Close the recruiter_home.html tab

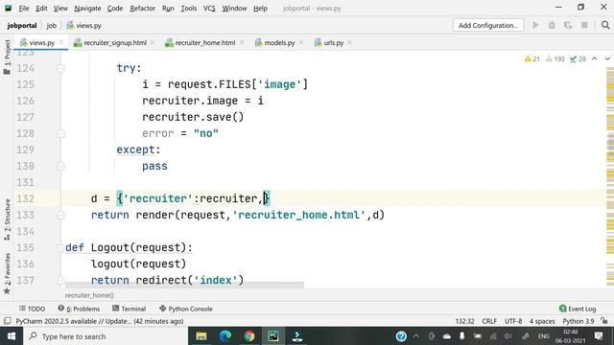click(242, 42)
